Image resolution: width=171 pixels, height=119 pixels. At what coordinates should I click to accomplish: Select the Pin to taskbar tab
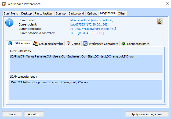[44, 13]
